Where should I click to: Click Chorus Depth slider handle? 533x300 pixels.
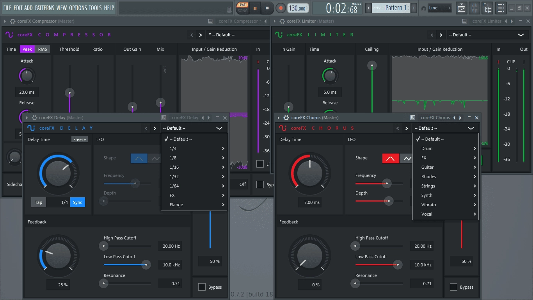tap(389, 201)
